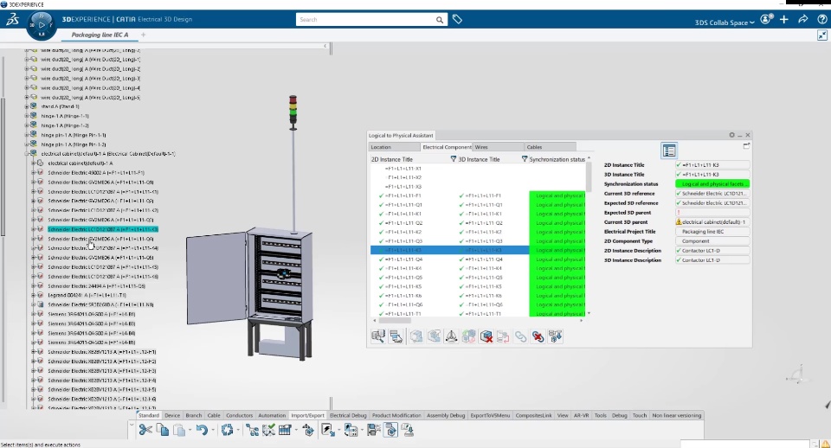Image resolution: width=831 pixels, height=448 pixels.
Task: Click the Add plus icon in top bar
Action: (784, 20)
